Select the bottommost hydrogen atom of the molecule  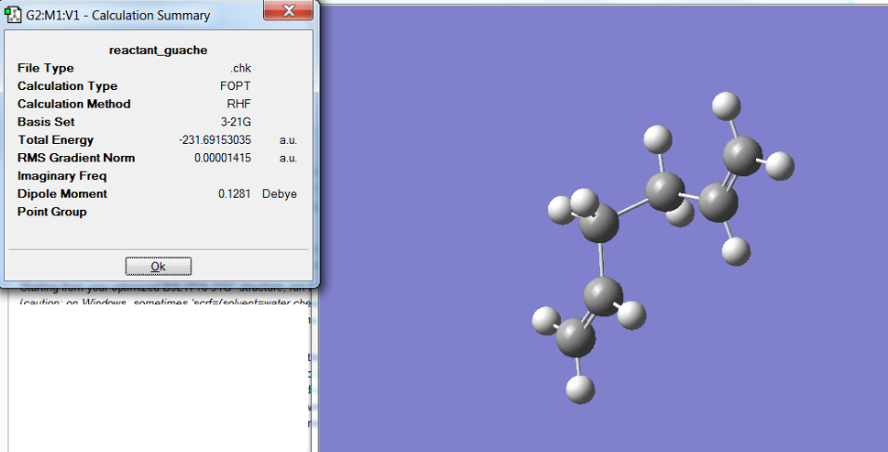[581, 389]
